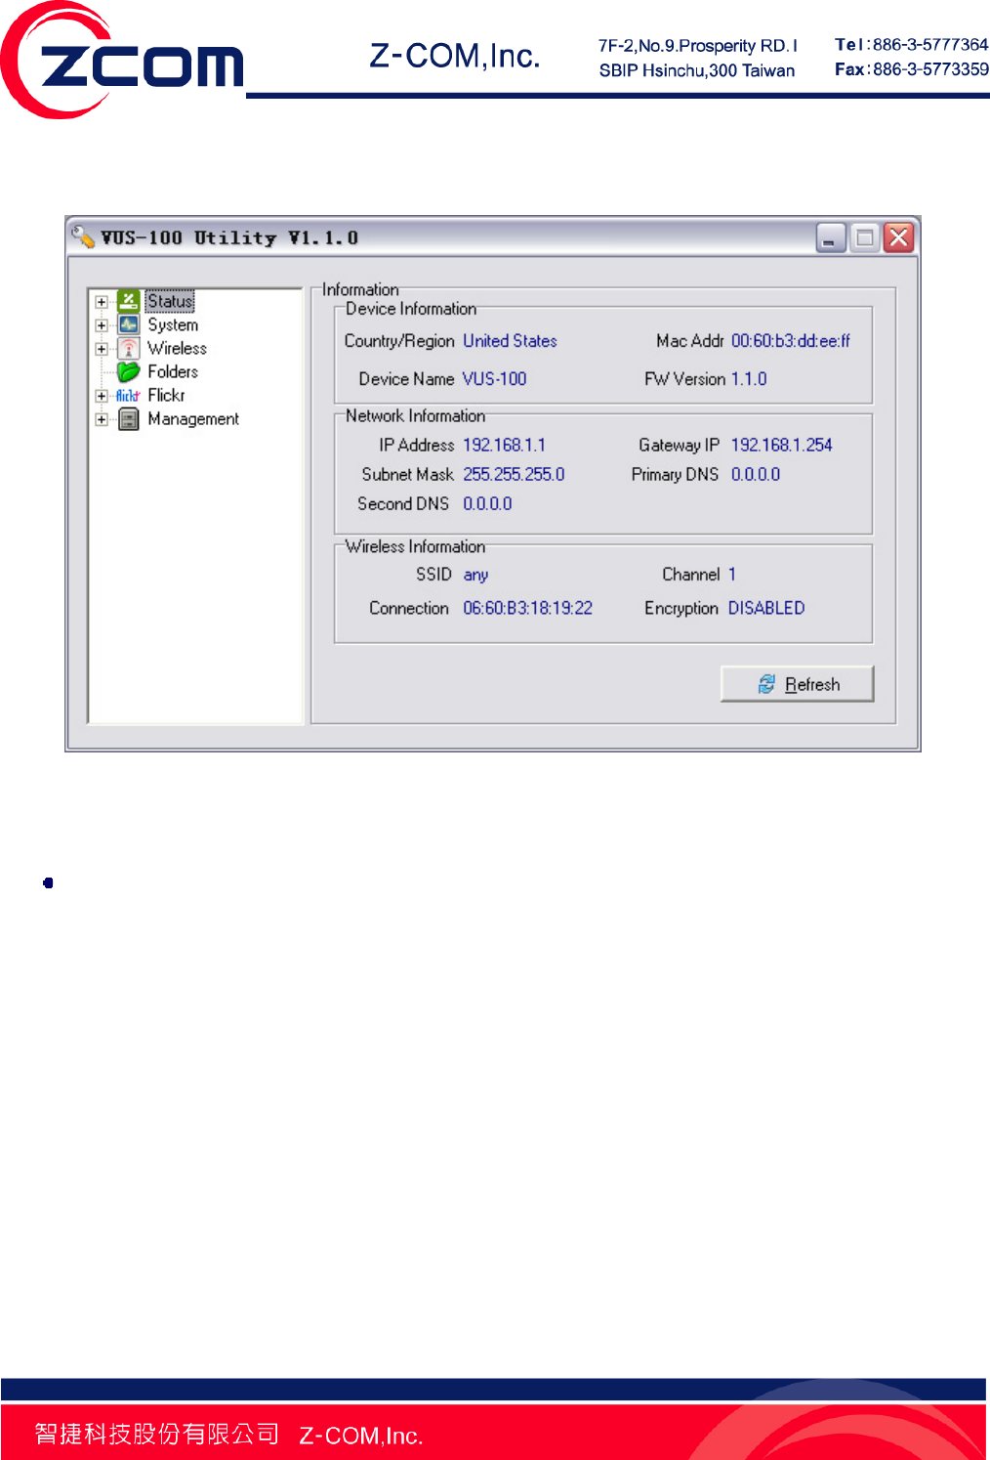Select Flickr in the tree
Viewport: 990px width, 1460px height.
pyautogui.click(x=166, y=395)
